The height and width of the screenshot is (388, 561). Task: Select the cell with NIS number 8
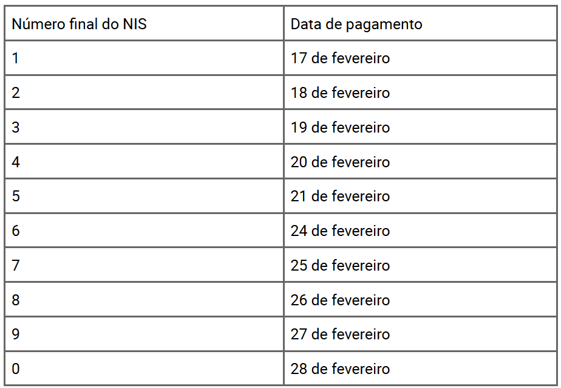tap(144, 299)
